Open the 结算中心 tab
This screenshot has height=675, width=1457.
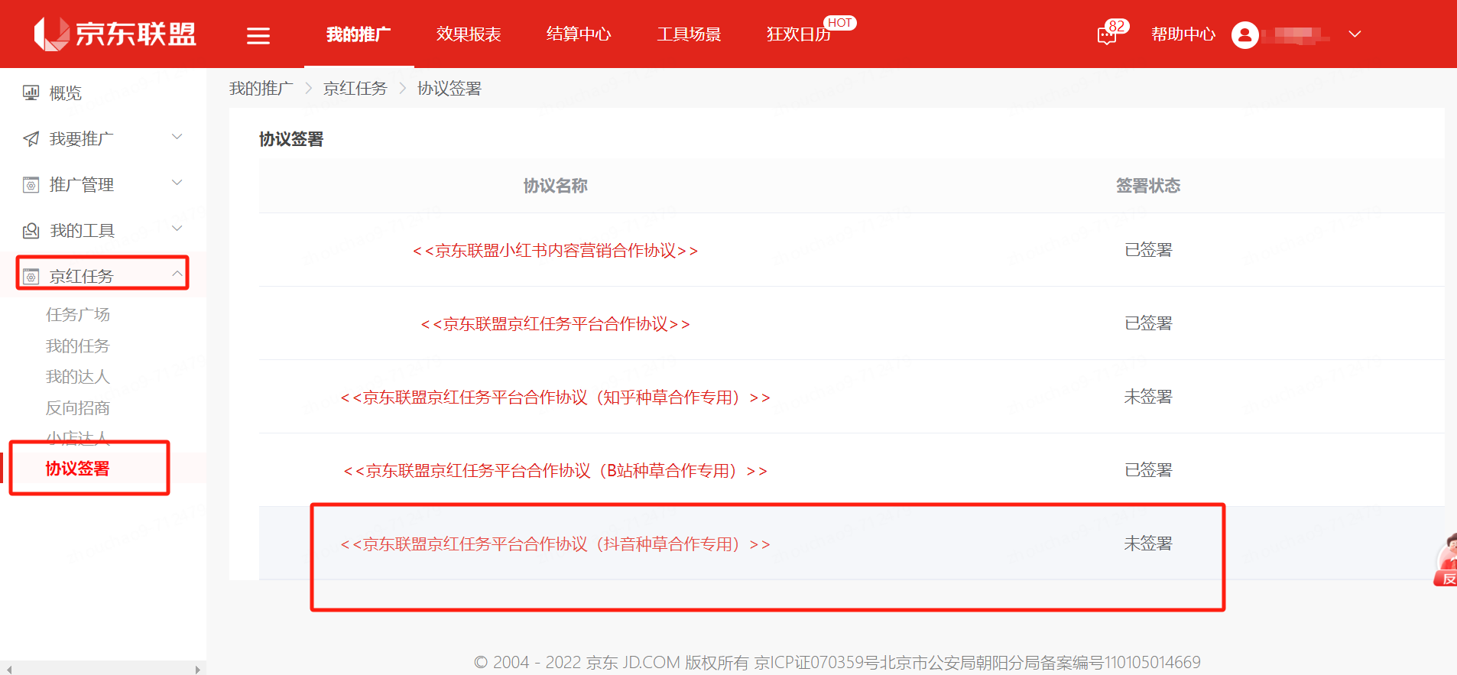(579, 34)
